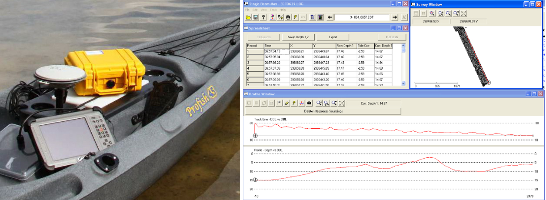The width and height of the screenshot is (546, 200).
Task: Click the Time column header
Action: [x=276, y=46]
